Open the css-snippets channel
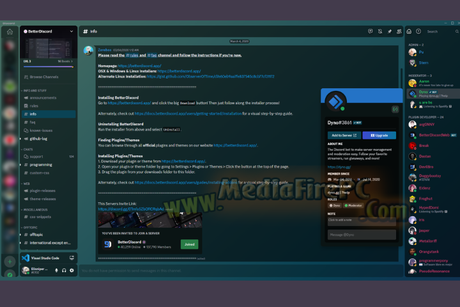460x307 pixels. tap(49, 217)
